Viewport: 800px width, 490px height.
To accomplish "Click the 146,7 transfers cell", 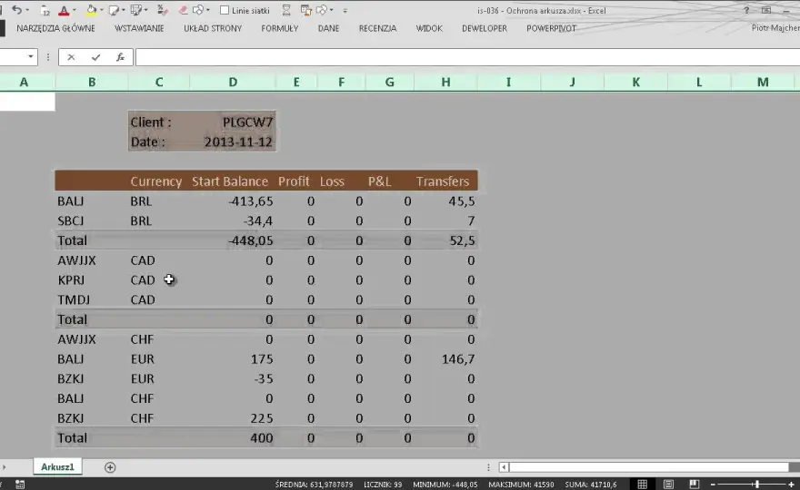I will [x=446, y=358].
